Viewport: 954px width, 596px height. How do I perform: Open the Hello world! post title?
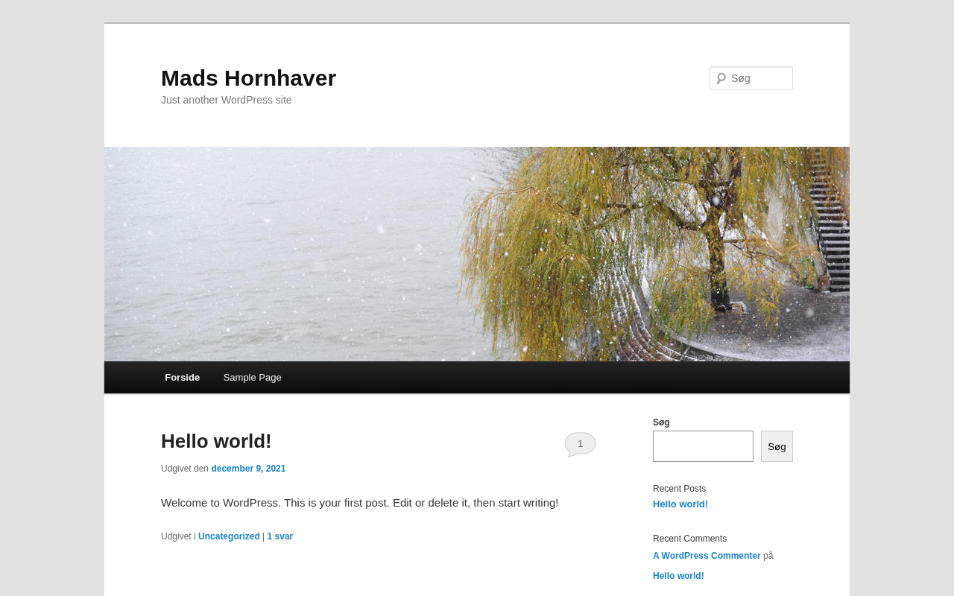(x=216, y=441)
